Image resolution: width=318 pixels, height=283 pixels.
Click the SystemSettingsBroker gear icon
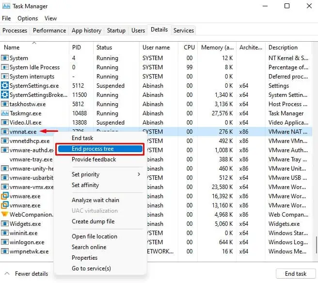[5, 94]
